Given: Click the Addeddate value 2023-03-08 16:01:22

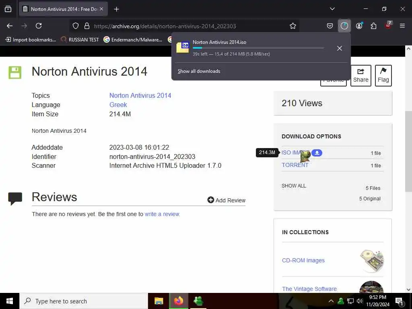Looking at the screenshot, I should click(139, 147).
